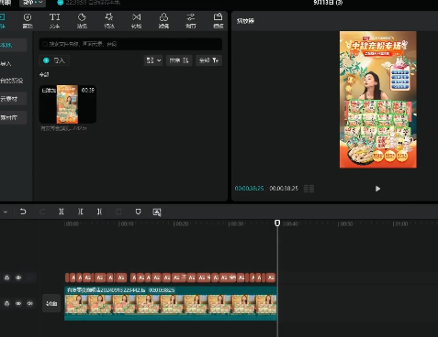Click the total duration 00:00:38:25 in white
Image resolution: width=438 pixels, height=337 pixels.
tap(284, 189)
